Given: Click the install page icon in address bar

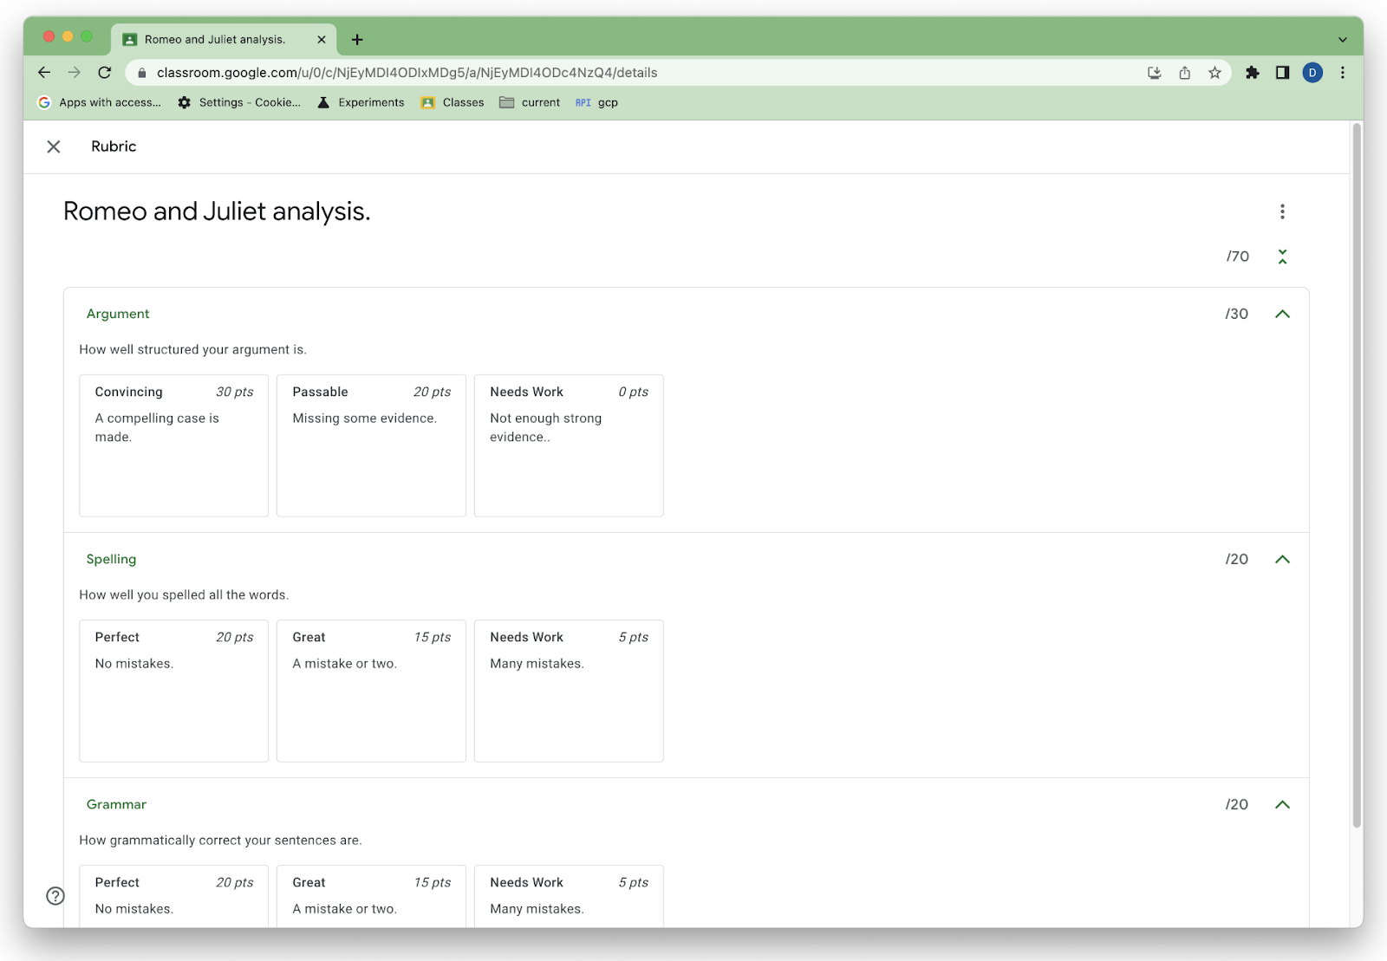Looking at the screenshot, I should coord(1153,73).
